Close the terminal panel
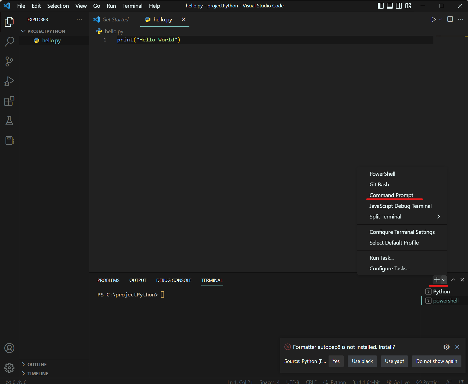Viewport: 468px width, 384px height. [x=462, y=280]
